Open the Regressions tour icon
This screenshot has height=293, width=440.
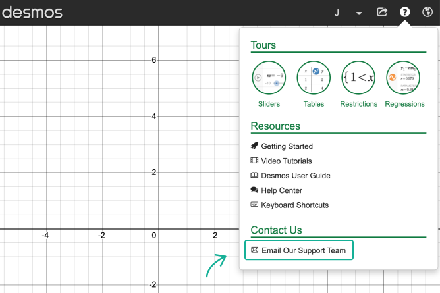coord(404,78)
